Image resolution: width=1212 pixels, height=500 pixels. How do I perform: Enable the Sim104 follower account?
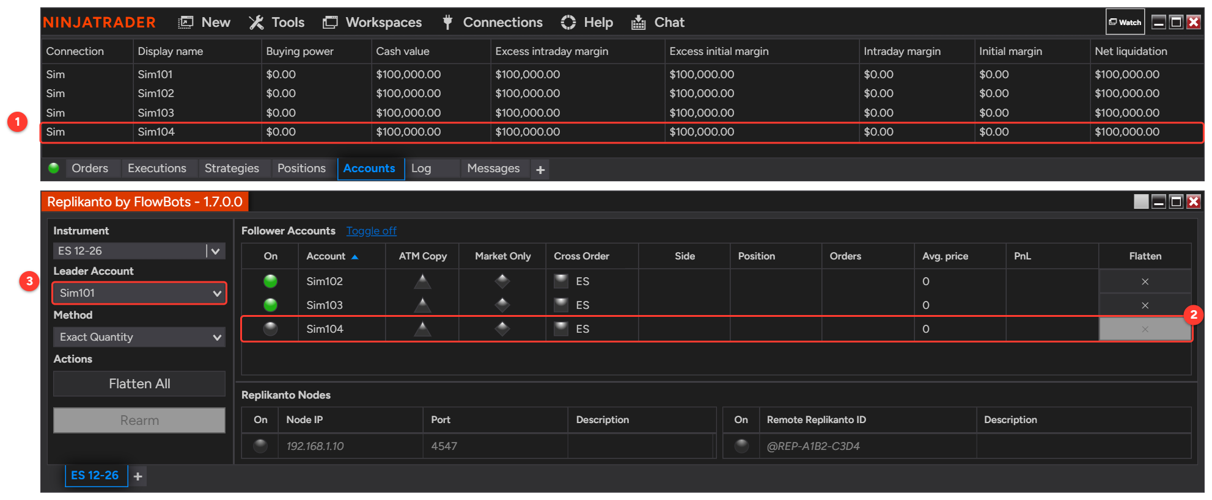point(270,329)
